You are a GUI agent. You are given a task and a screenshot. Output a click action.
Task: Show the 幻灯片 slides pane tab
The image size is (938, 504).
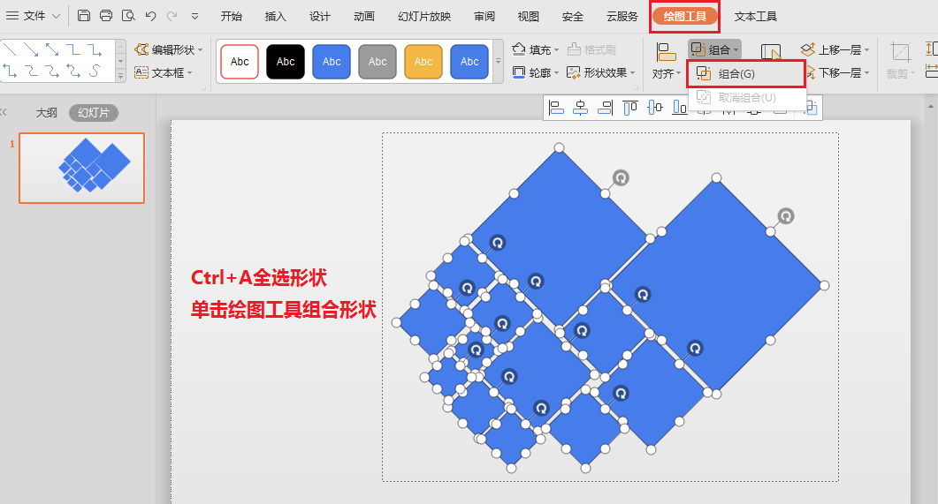pos(94,112)
